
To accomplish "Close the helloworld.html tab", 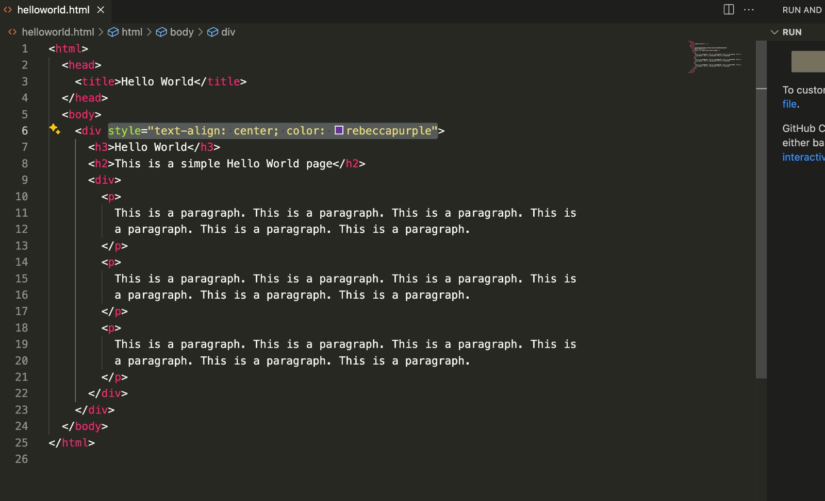I will pos(101,10).
